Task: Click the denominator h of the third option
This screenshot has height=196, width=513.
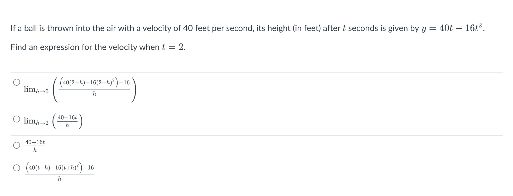Action: [35, 150]
